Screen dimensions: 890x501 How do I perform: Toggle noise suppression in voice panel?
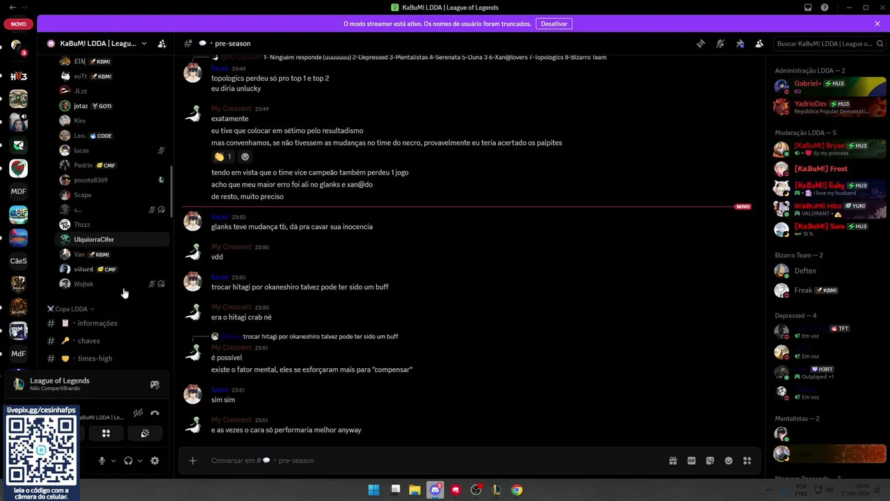(x=138, y=413)
